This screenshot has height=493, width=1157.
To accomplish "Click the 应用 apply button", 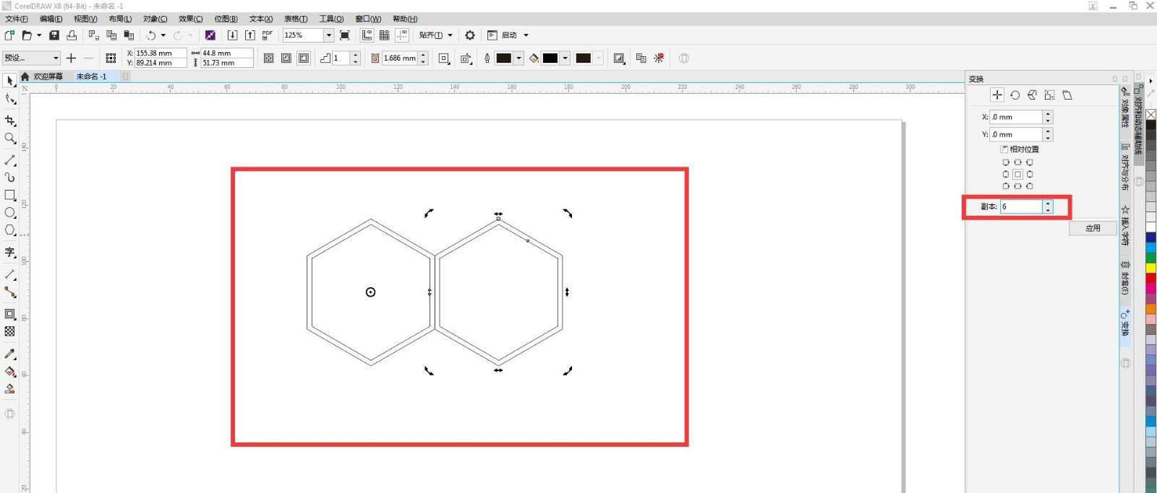I will point(1093,228).
